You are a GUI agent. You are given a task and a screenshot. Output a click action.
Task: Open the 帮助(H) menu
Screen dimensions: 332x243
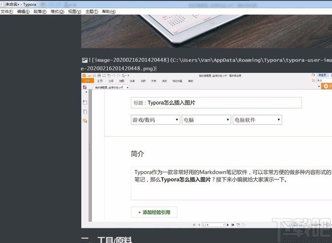[x=109, y=12]
